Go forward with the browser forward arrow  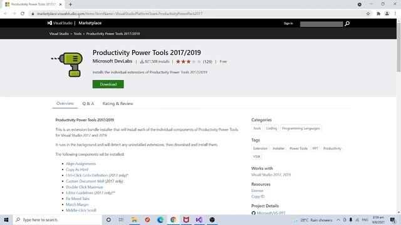pyautogui.click(x=14, y=14)
